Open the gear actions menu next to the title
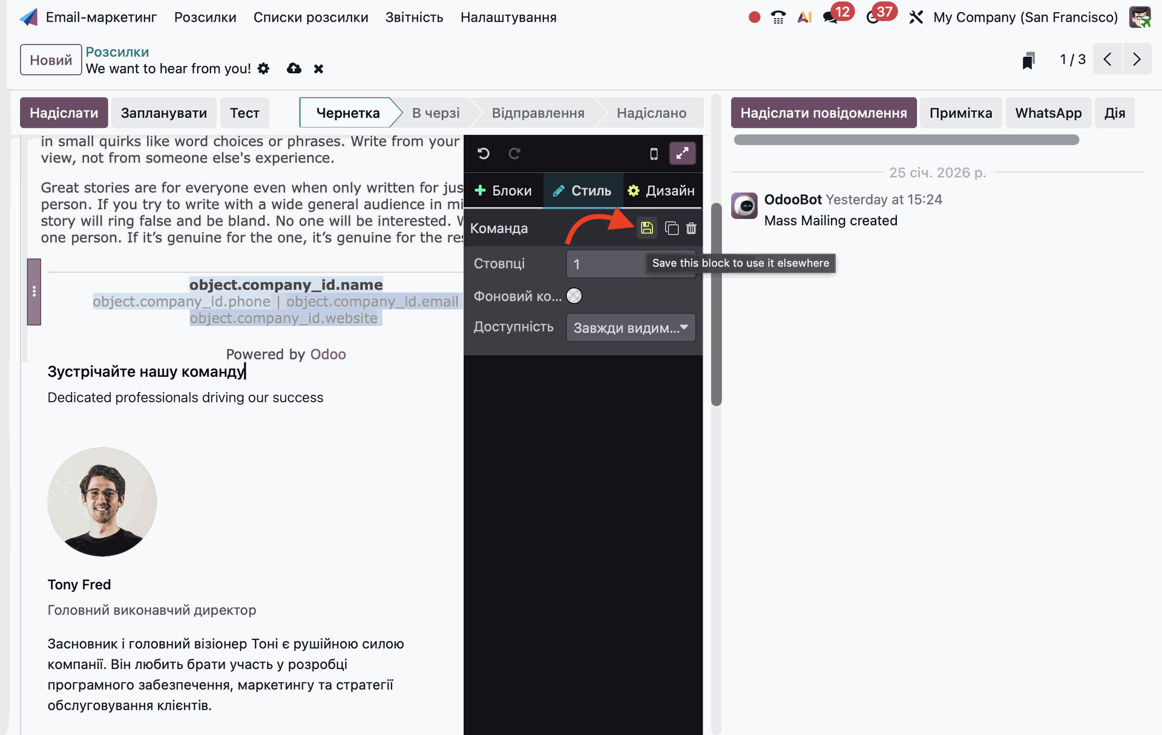 [263, 68]
